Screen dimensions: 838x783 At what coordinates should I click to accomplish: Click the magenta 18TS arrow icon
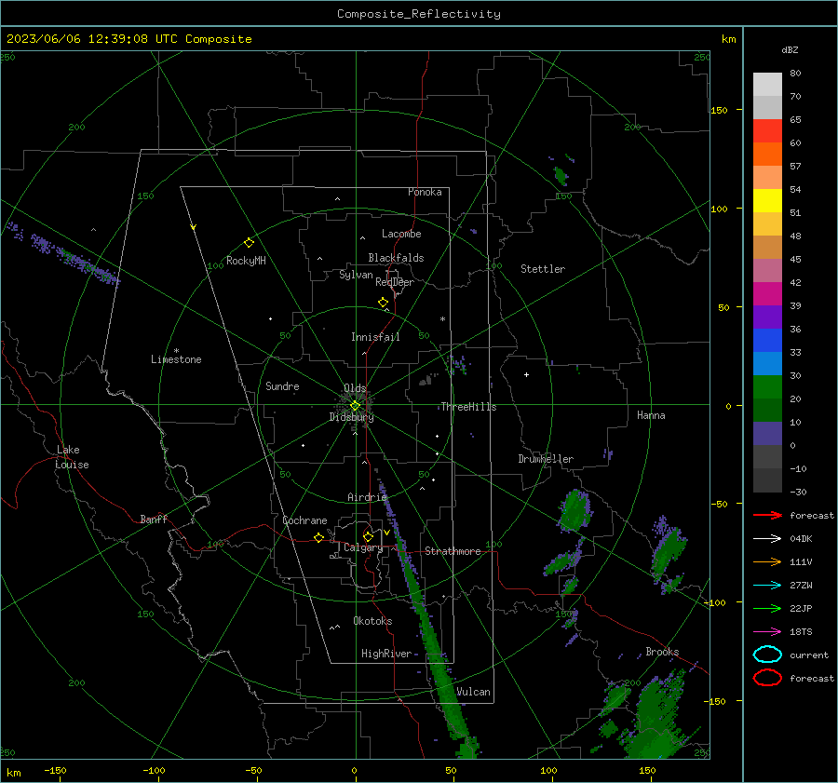767,632
